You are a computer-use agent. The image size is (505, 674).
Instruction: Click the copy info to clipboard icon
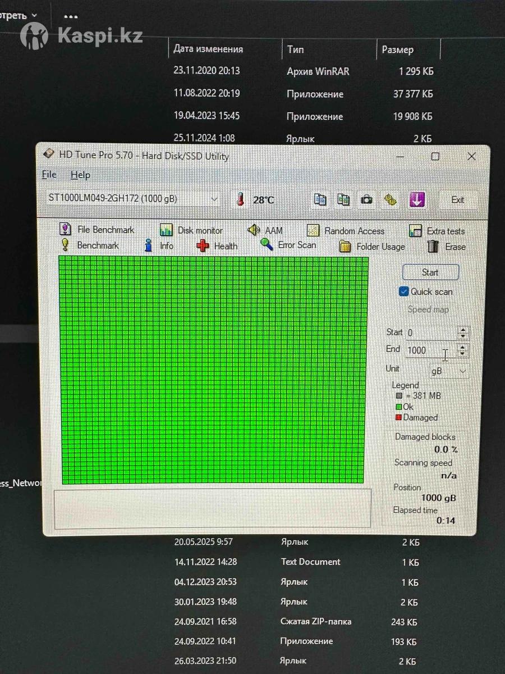pyautogui.click(x=320, y=199)
